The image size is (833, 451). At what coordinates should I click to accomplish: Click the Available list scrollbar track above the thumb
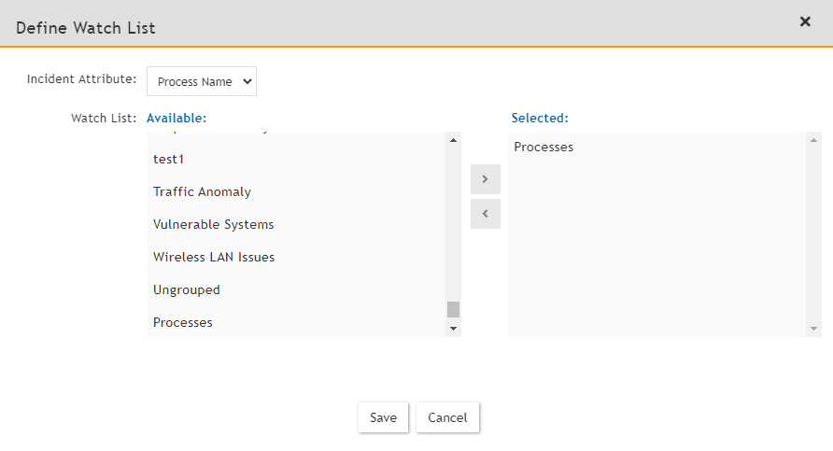(454, 224)
